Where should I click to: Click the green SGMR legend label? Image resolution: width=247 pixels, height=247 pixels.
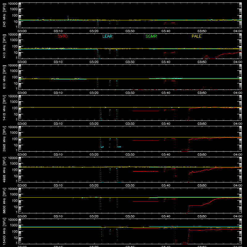point(151,36)
